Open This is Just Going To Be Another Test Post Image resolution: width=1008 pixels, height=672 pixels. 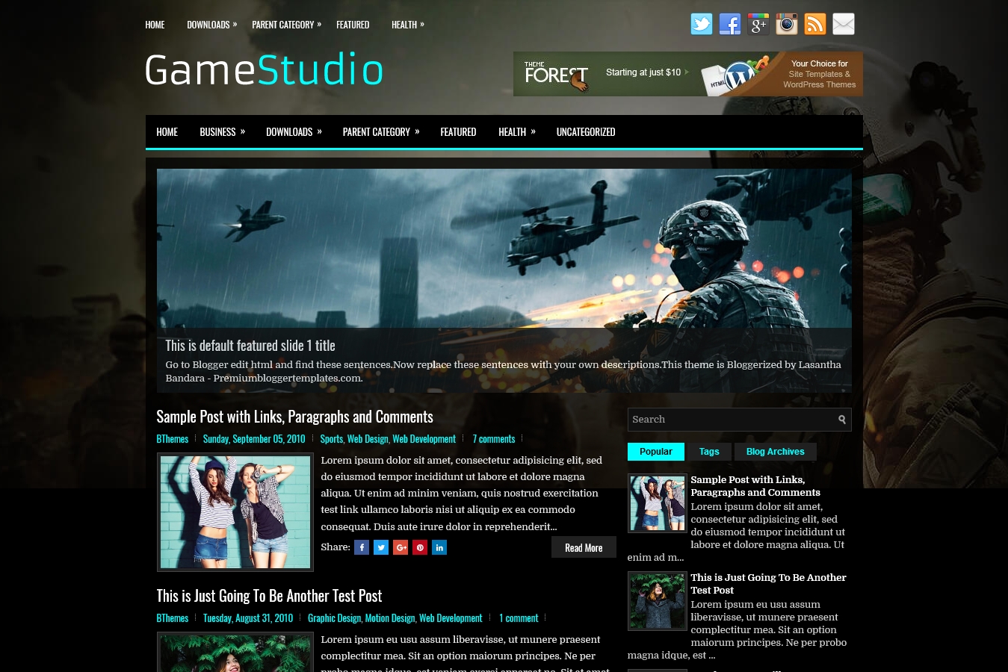pyautogui.click(x=269, y=596)
